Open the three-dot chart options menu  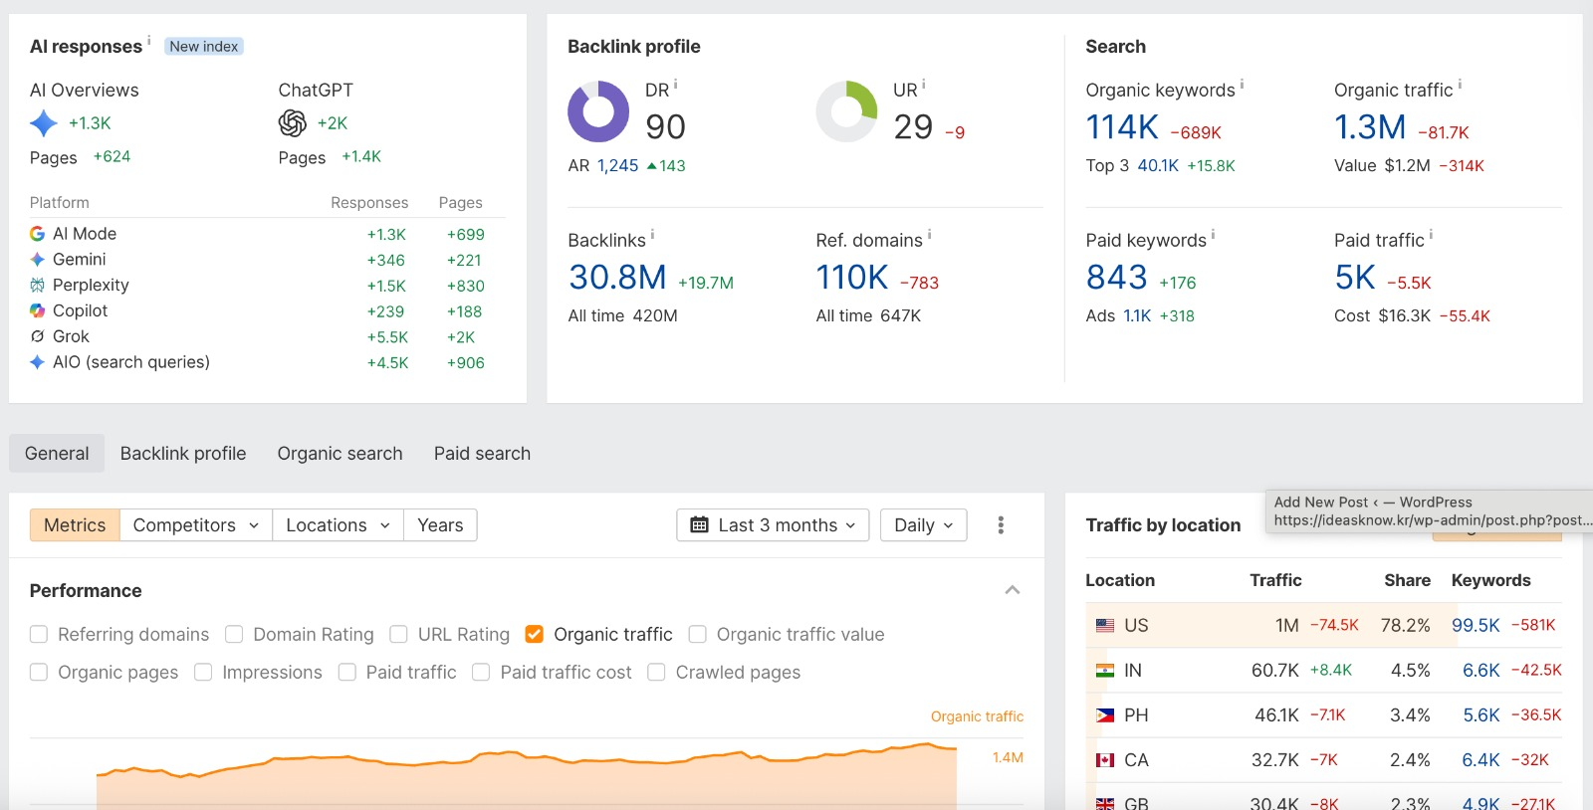point(1001,525)
